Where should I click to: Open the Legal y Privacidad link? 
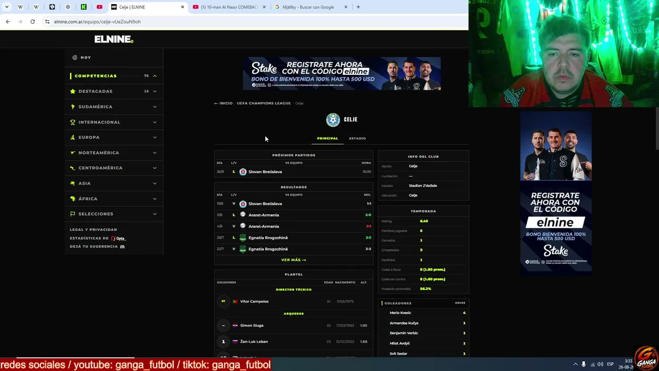[x=94, y=230]
